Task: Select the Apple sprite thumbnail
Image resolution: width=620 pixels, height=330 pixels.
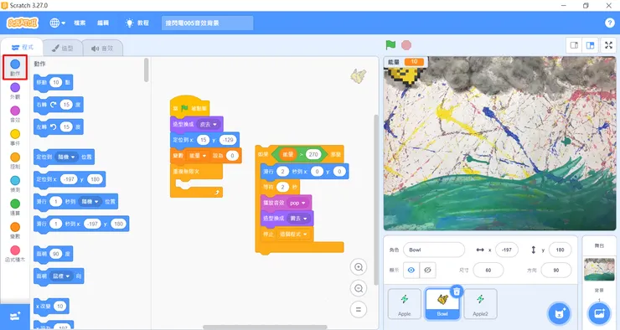Action: 404,303
